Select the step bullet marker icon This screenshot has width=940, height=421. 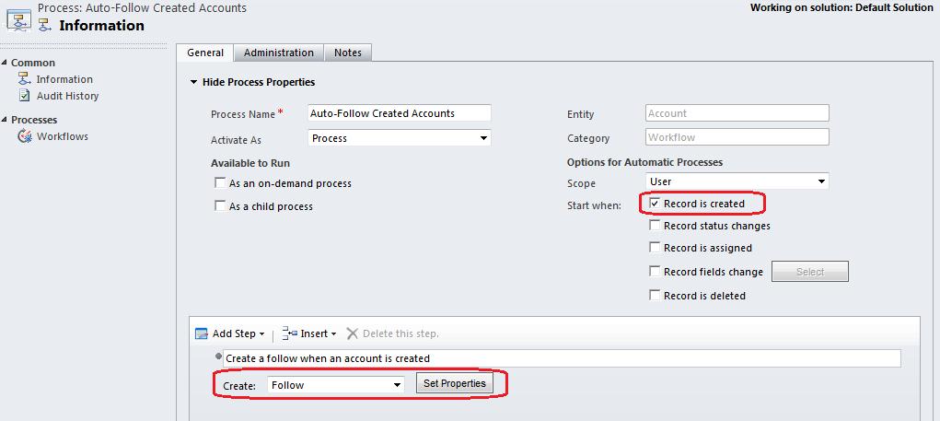click(218, 357)
